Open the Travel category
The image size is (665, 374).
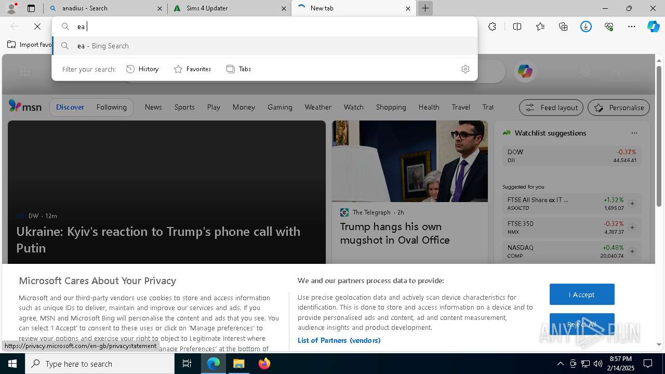coord(461,107)
